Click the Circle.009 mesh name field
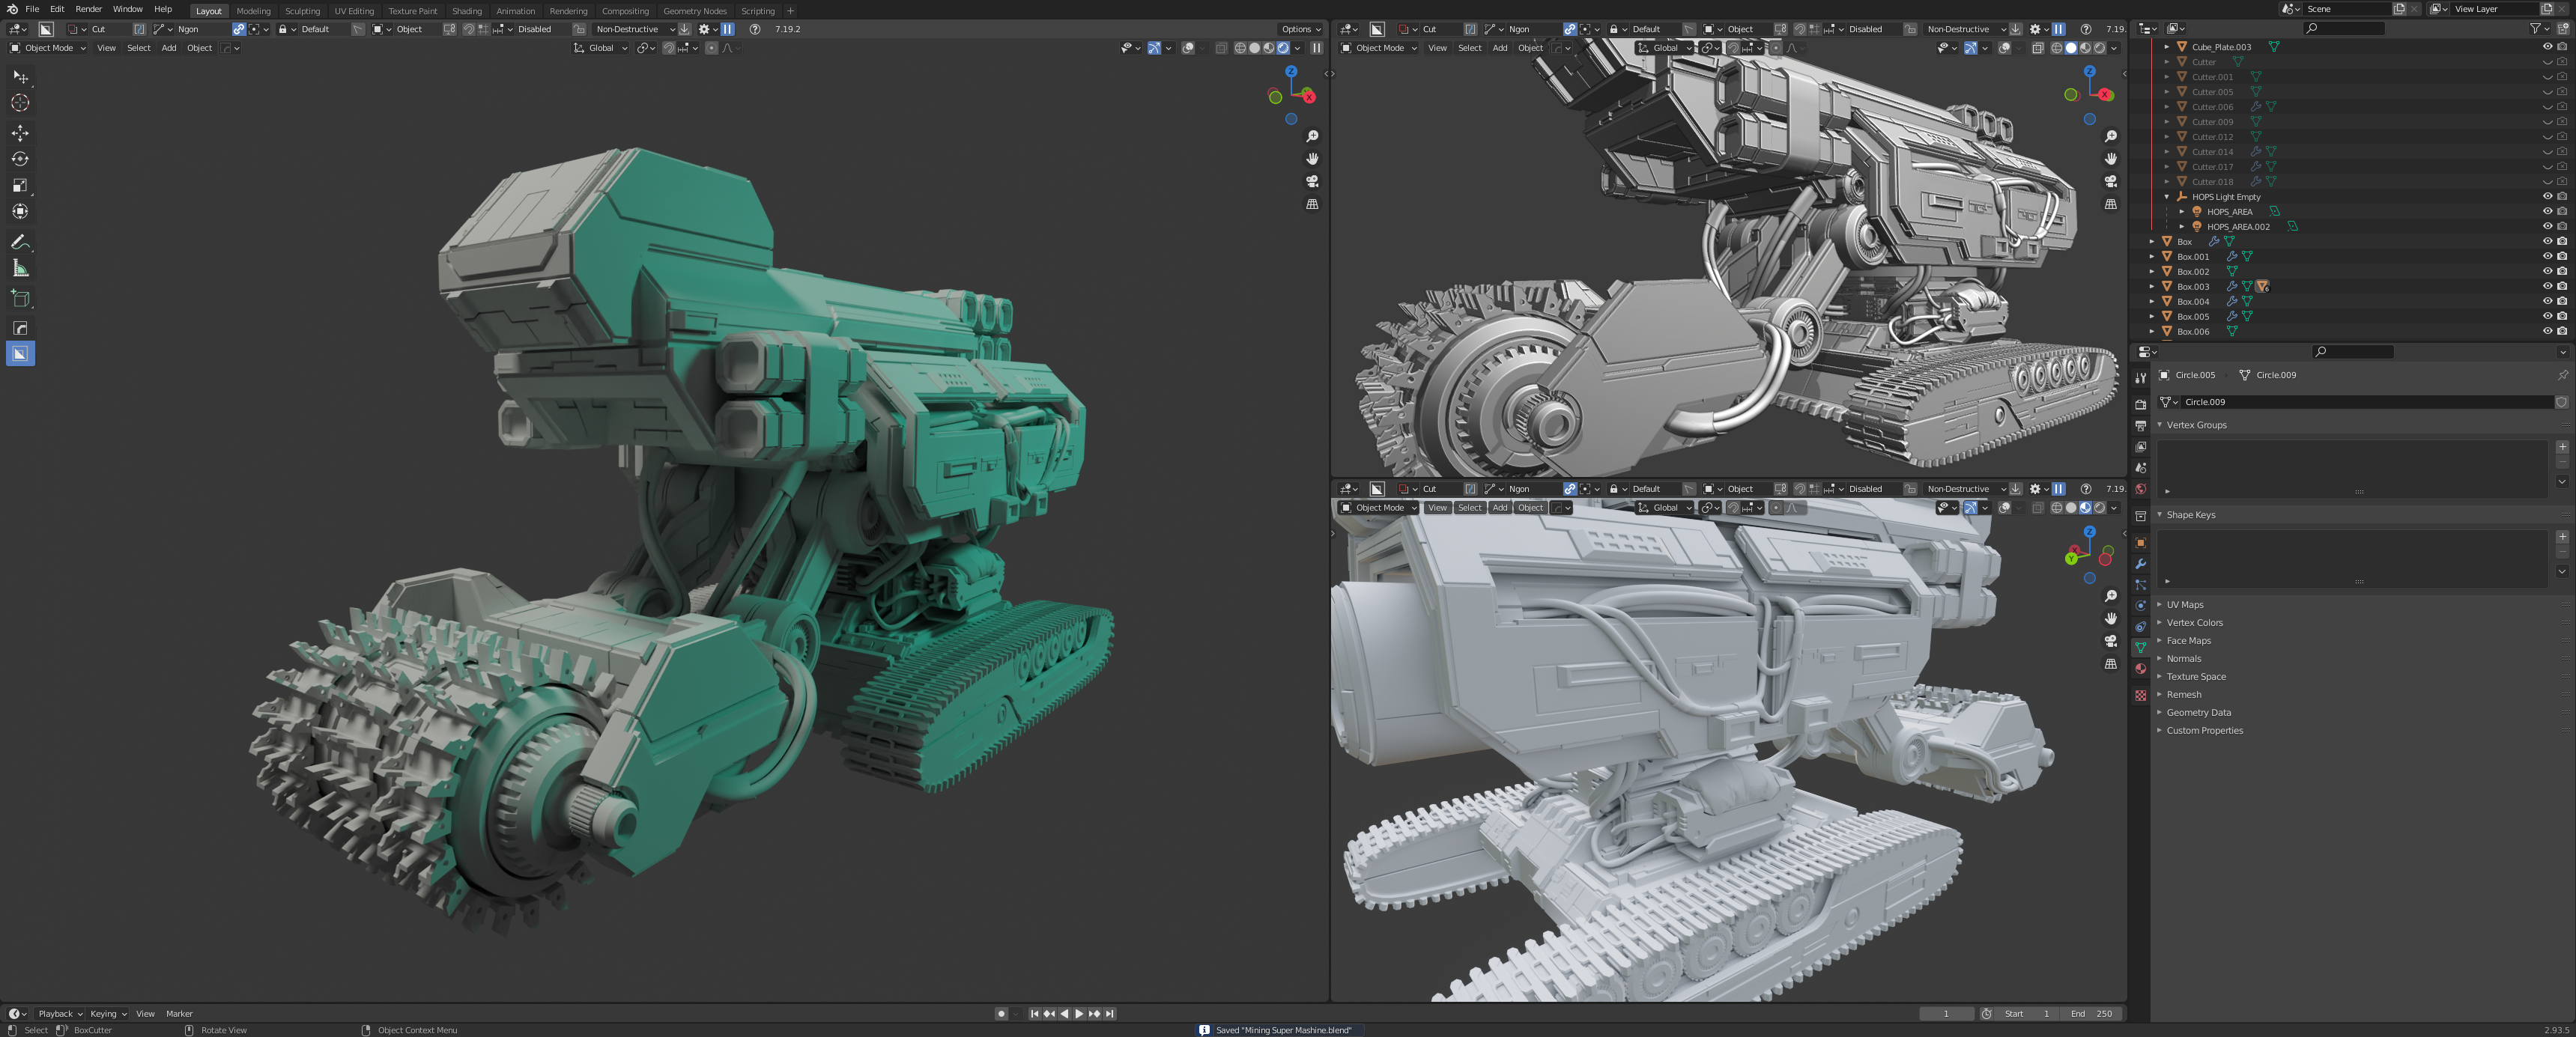This screenshot has width=2576, height=1037. (x=2366, y=402)
